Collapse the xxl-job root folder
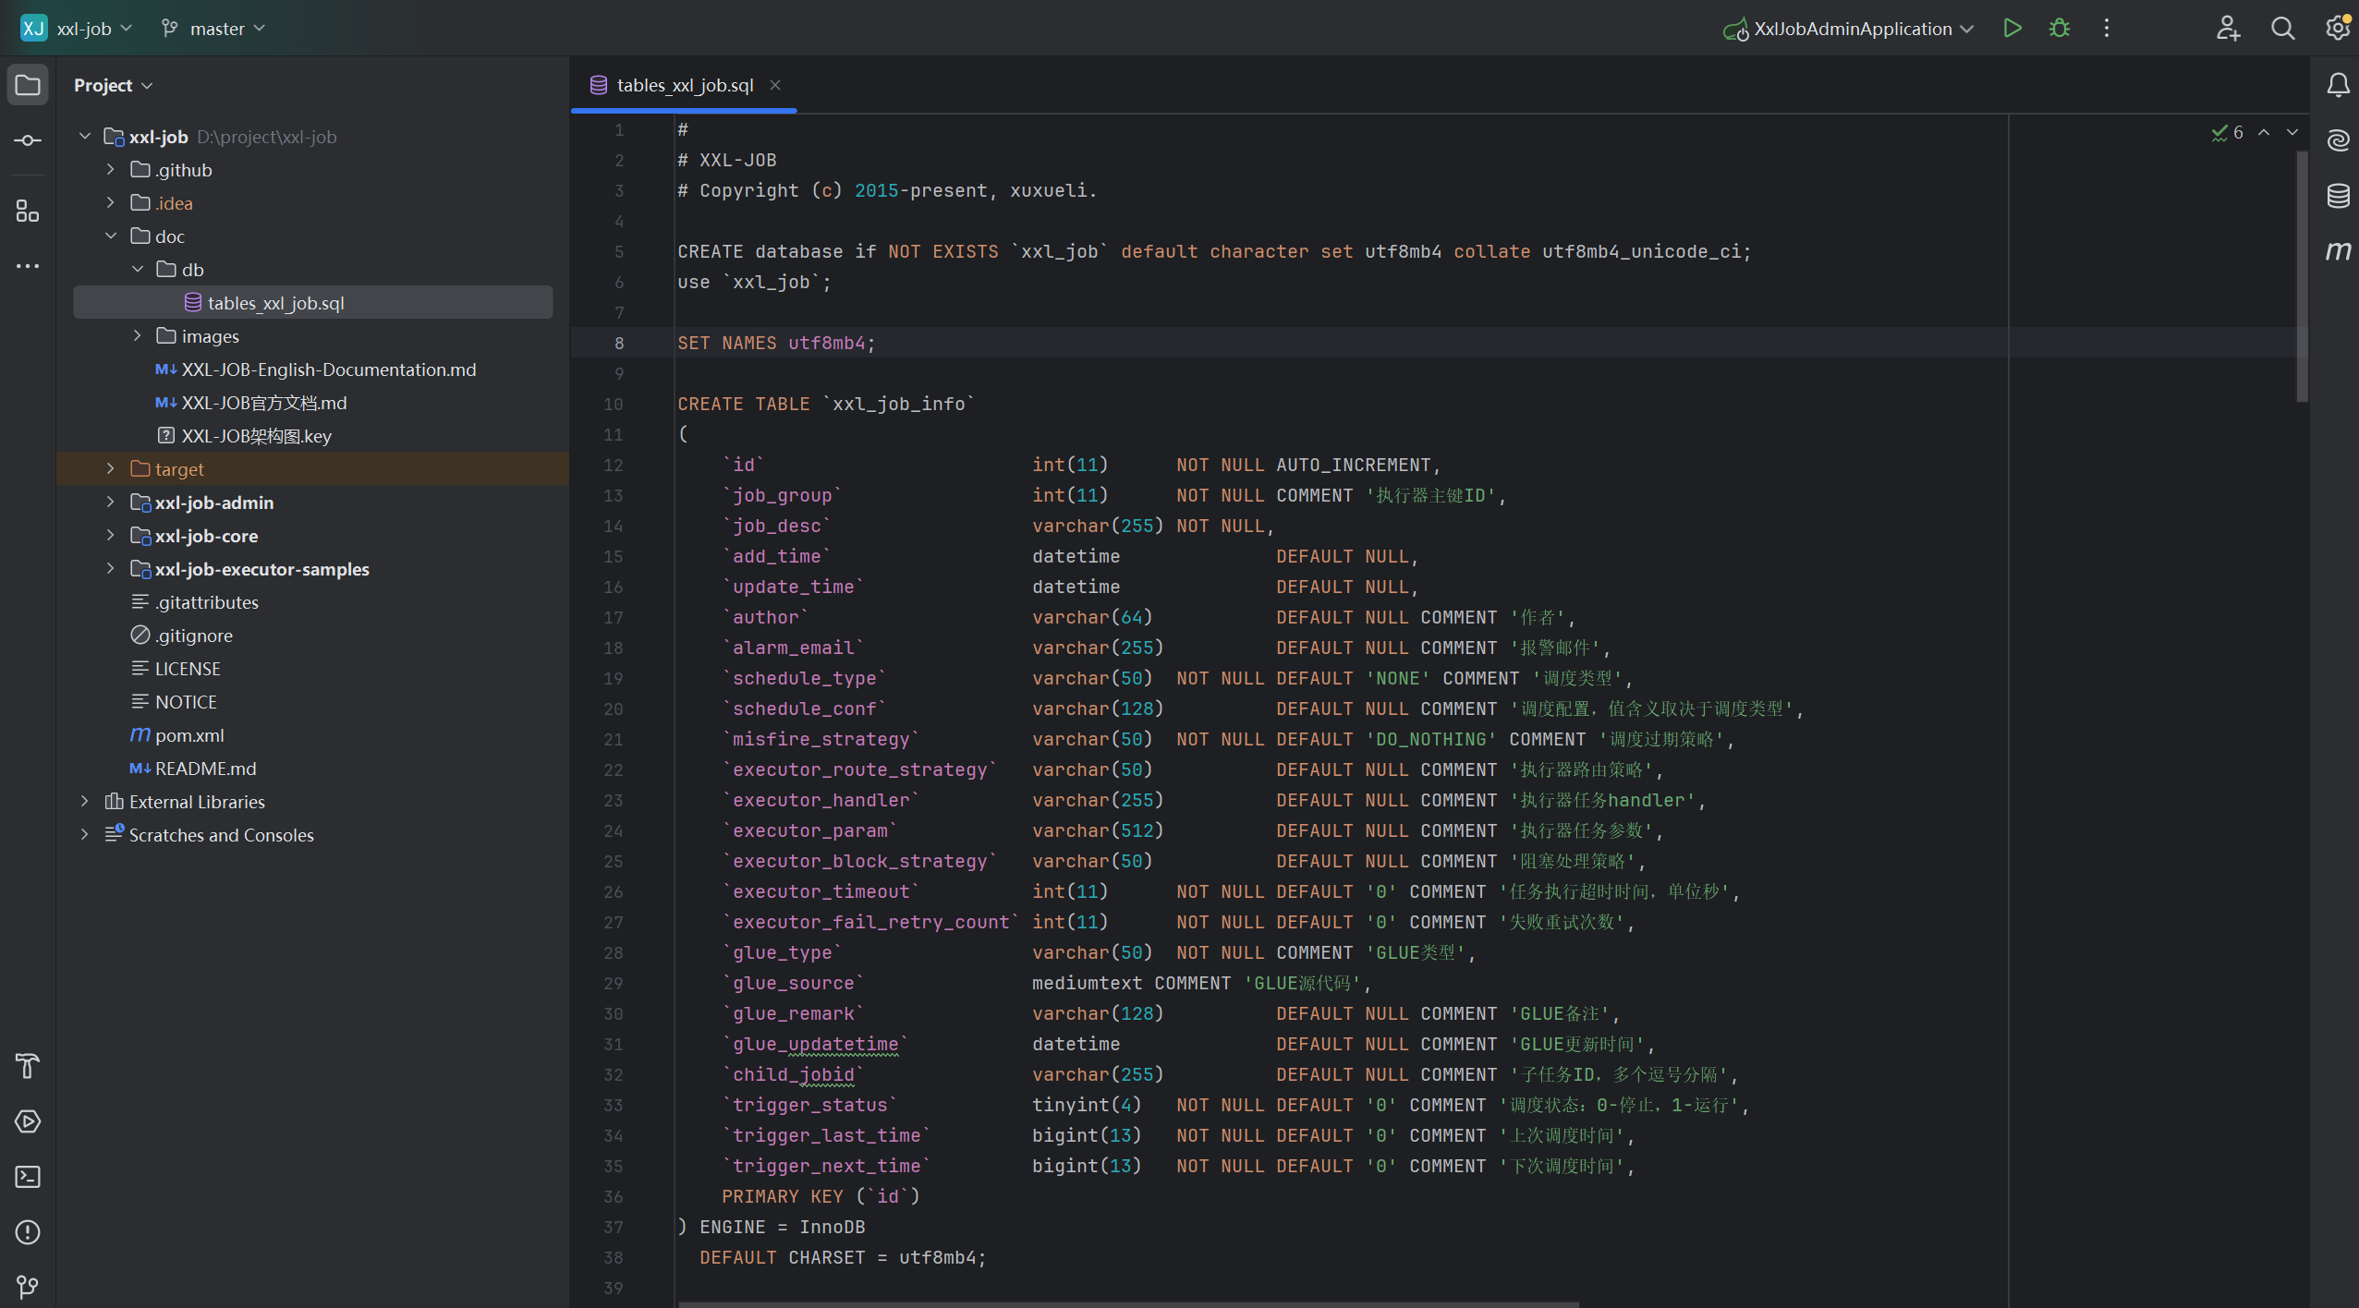The image size is (2359, 1308). pyautogui.click(x=85, y=136)
